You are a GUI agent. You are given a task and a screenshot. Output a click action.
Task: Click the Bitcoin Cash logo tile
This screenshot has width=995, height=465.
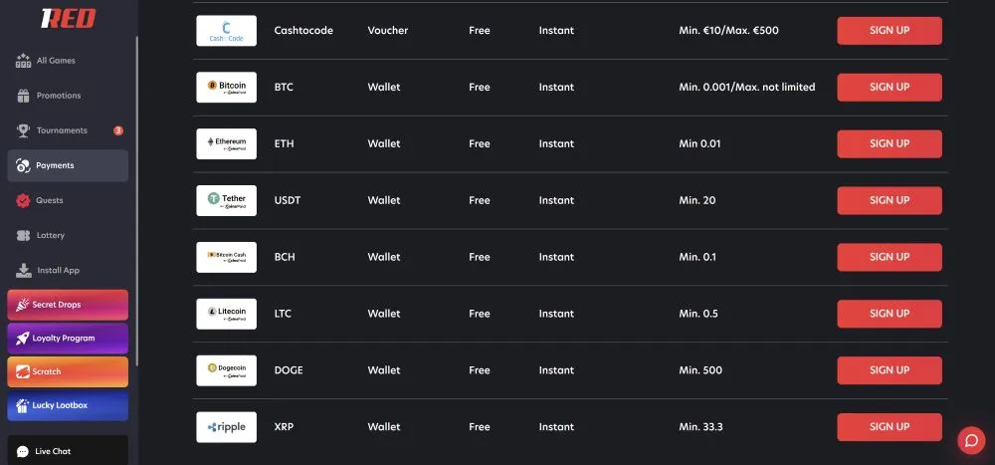pyautogui.click(x=227, y=257)
